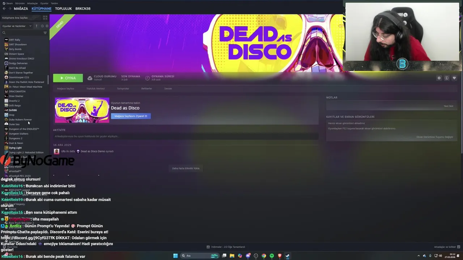Select Dirty Bomb in game list

(15, 49)
